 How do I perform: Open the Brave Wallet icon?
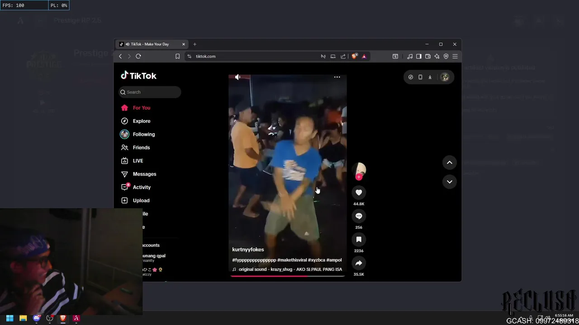pyautogui.click(x=428, y=56)
